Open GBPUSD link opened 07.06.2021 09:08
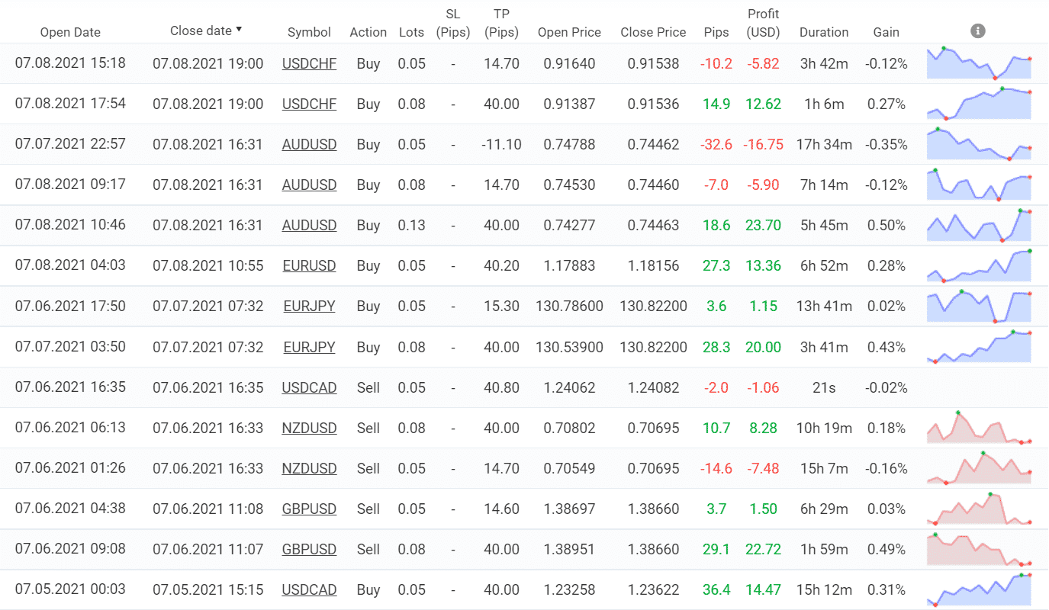This screenshot has height=610, width=1049. point(309,549)
